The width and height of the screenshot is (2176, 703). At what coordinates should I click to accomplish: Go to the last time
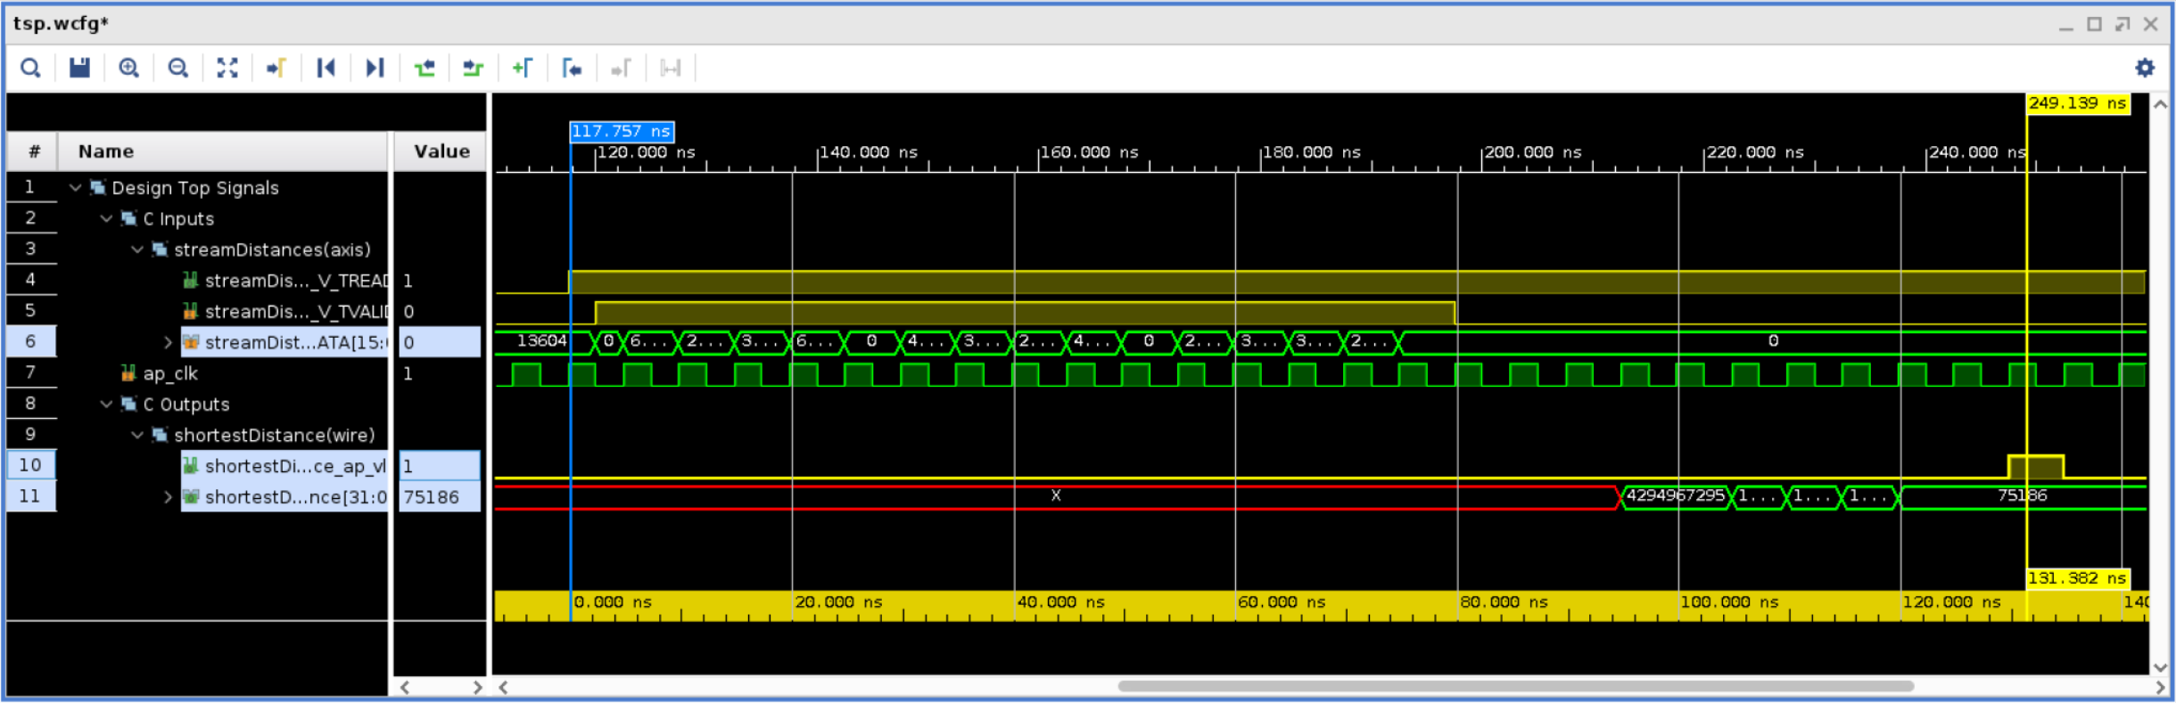[375, 68]
